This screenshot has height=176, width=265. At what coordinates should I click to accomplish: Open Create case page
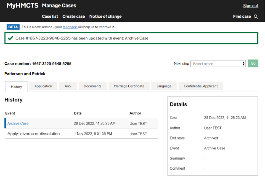[74, 16]
